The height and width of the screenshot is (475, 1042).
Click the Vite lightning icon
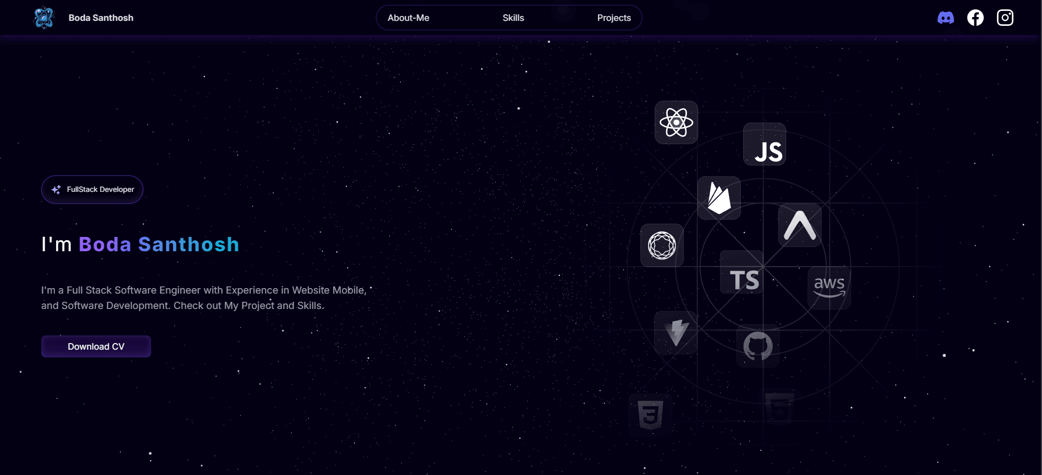tap(676, 333)
